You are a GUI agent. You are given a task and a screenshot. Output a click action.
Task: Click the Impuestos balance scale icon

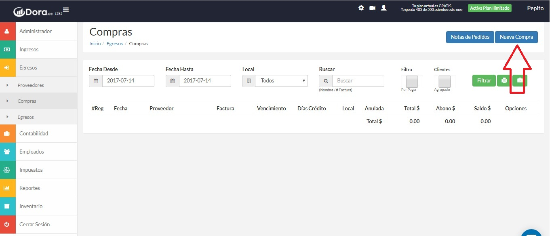[x=7, y=170]
